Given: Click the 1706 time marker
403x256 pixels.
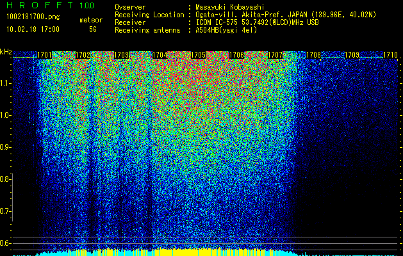Looking at the screenshot, I should 236,55.
